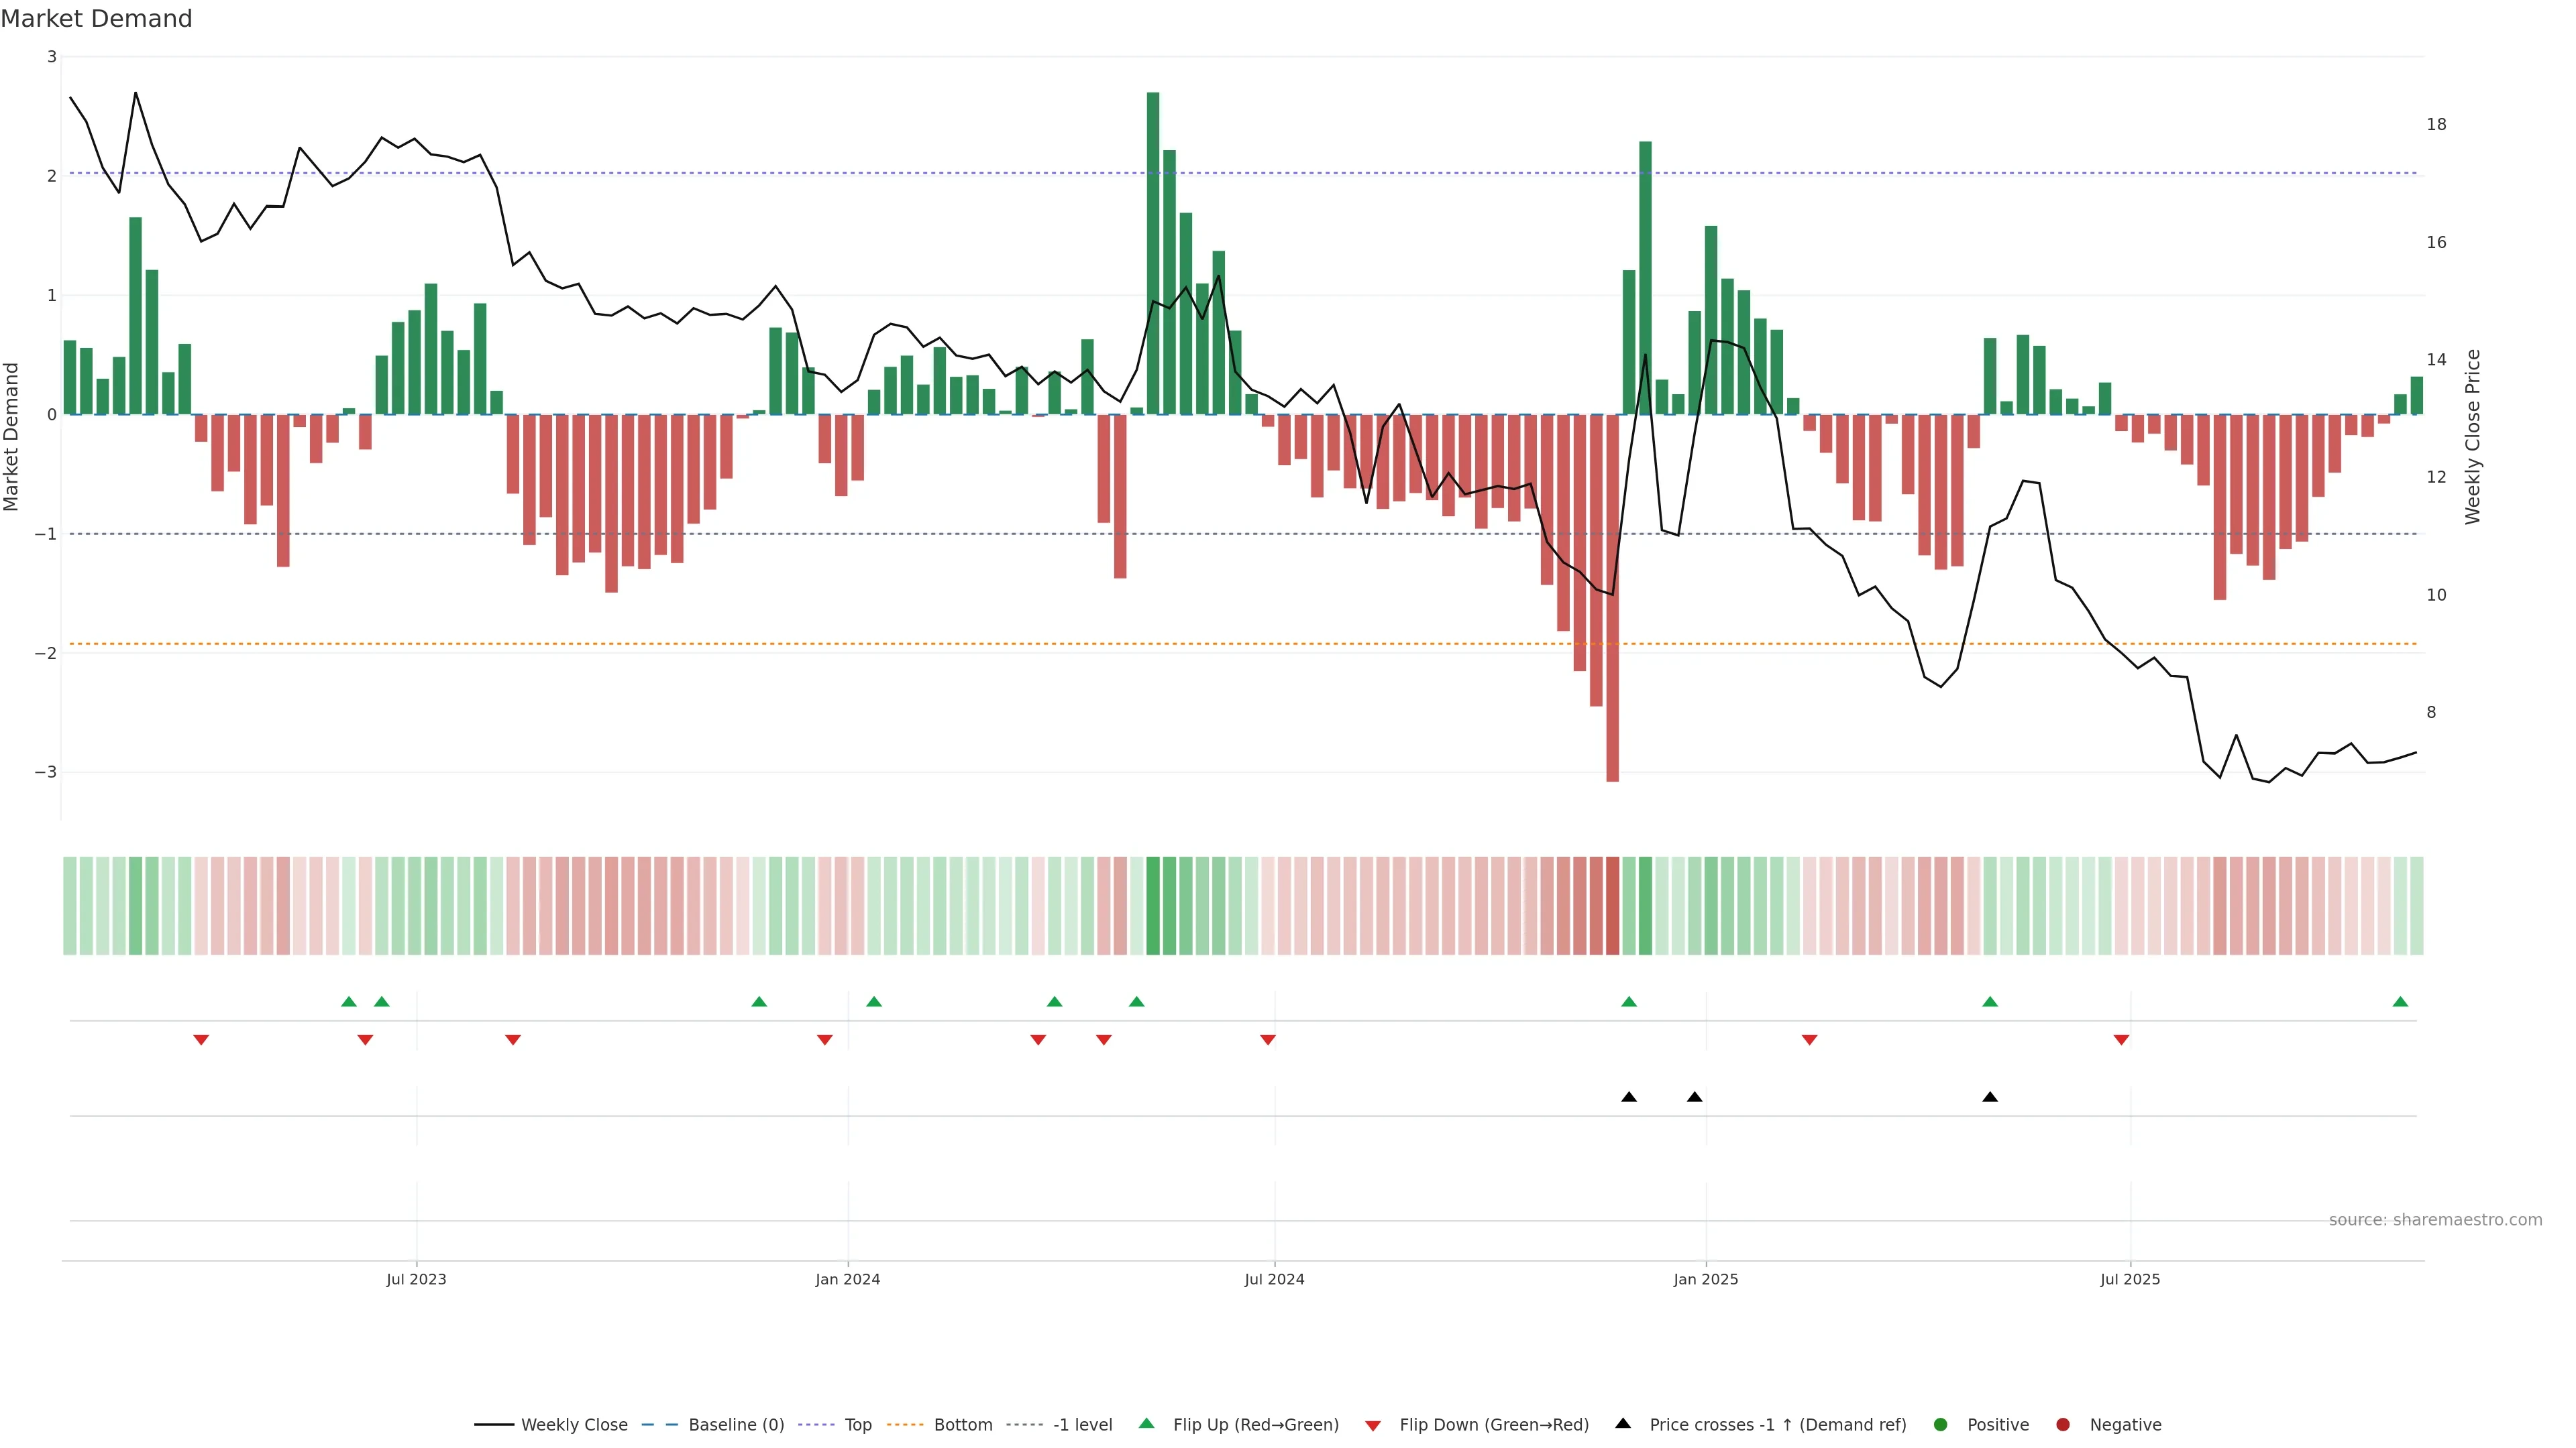Click the rightmost black price-cross triangle marker

(1989, 1097)
